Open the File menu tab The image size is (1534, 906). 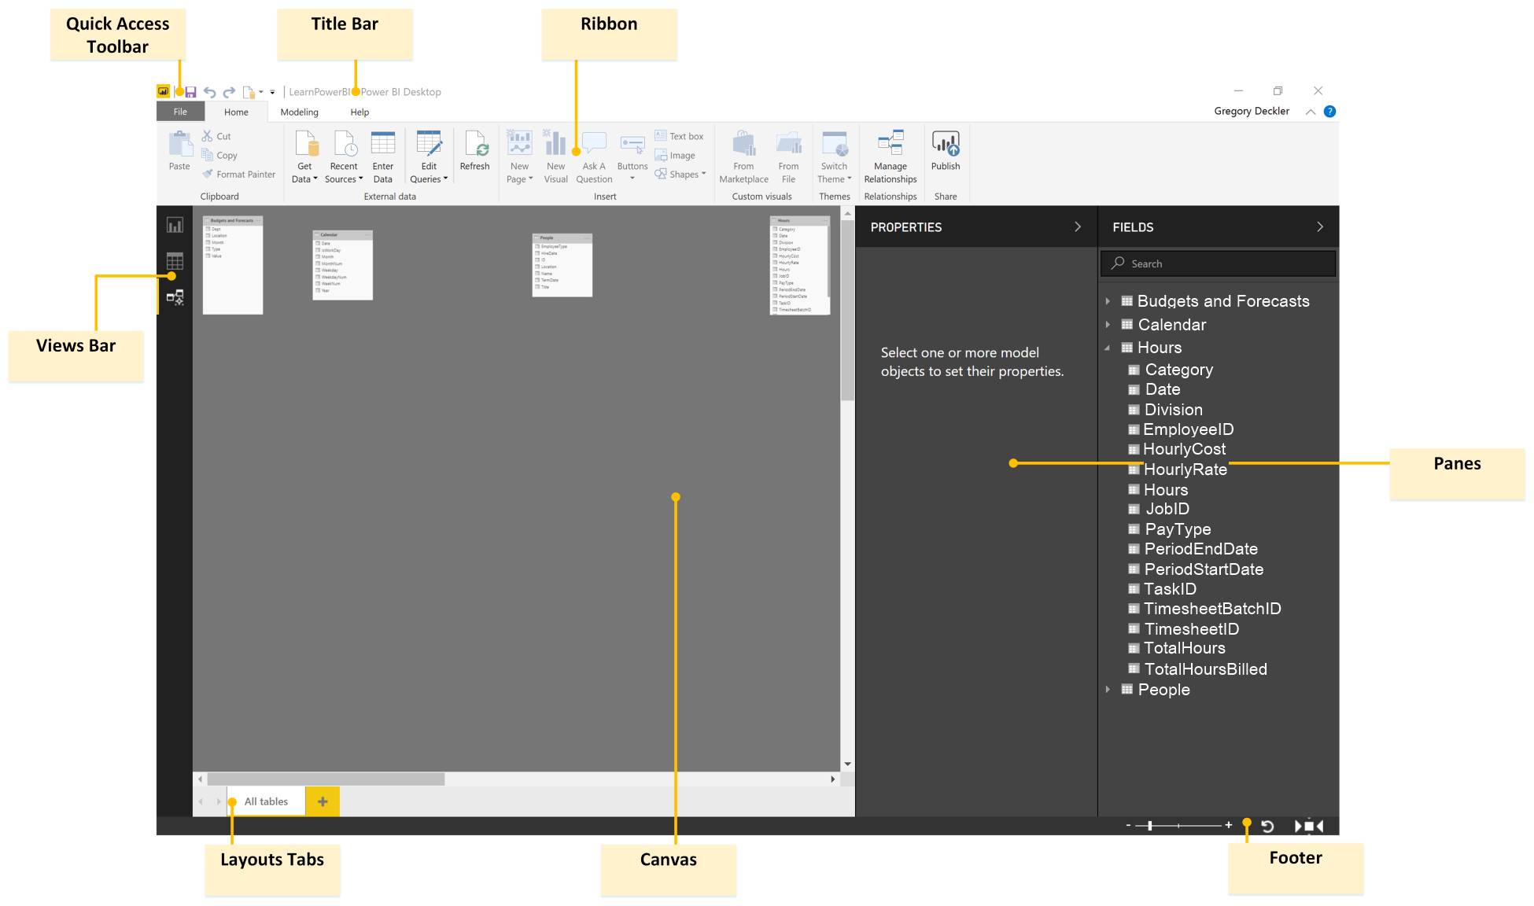[180, 112]
